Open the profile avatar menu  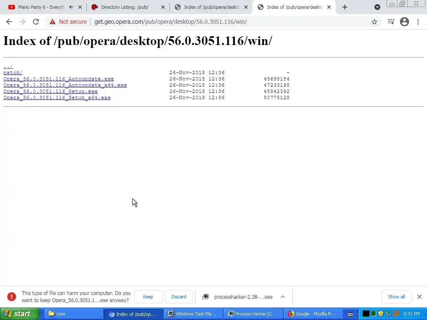pos(404,22)
